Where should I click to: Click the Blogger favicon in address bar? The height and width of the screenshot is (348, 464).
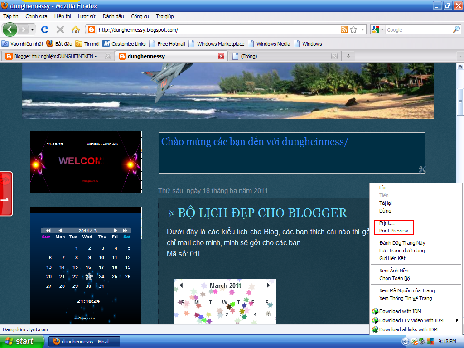92,29
